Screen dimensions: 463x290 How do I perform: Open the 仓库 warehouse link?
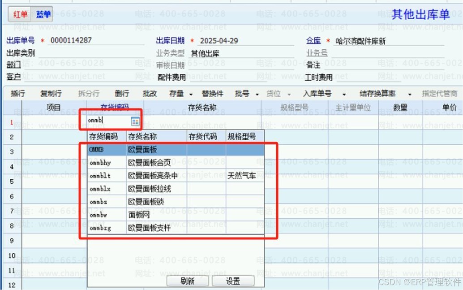pos(313,40)
